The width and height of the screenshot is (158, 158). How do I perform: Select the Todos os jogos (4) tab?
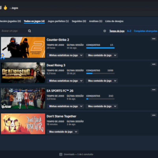click(34, 21)
